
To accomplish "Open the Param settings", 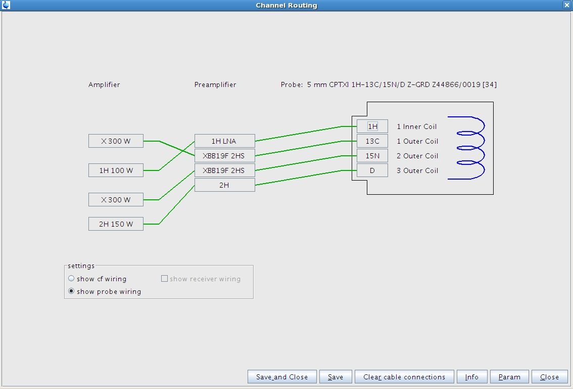I will pos(509,377).
